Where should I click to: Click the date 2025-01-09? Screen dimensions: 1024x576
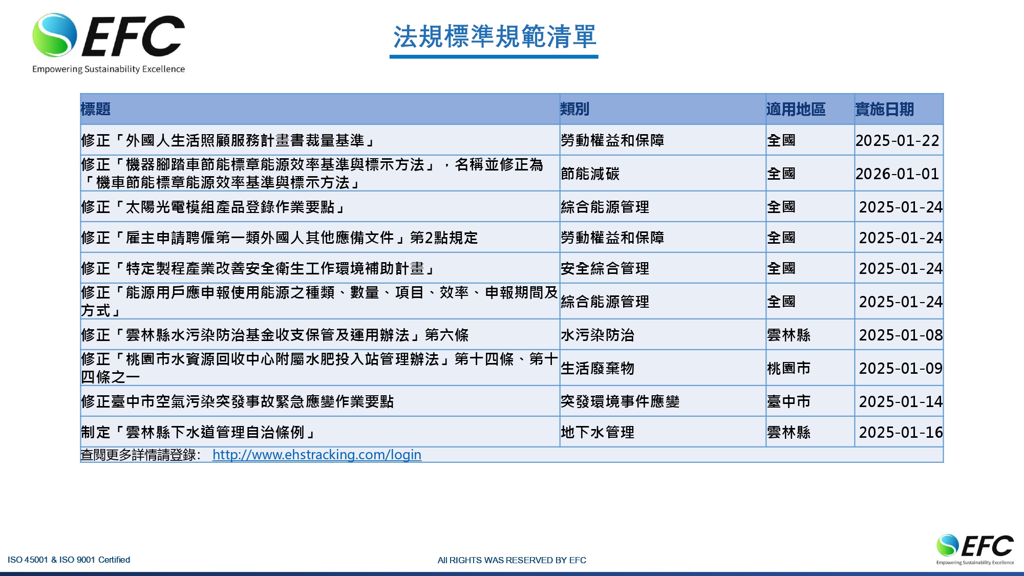coord(901,368)
